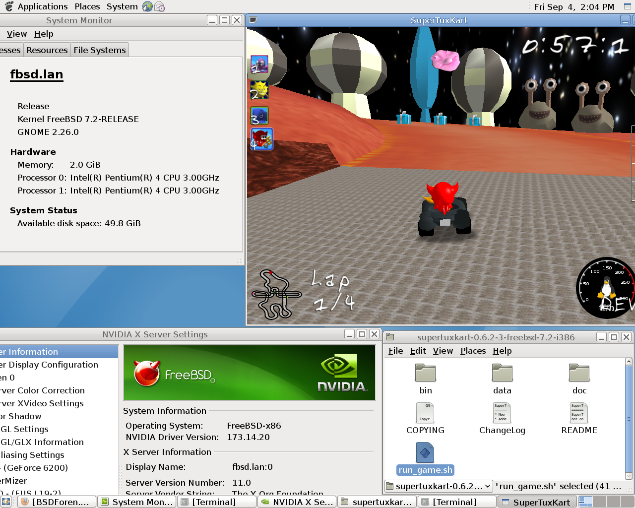Image resolution: width=635 pixels, height=508 pixels.
Task: Open the bin folder
Action: pos(425,379)
